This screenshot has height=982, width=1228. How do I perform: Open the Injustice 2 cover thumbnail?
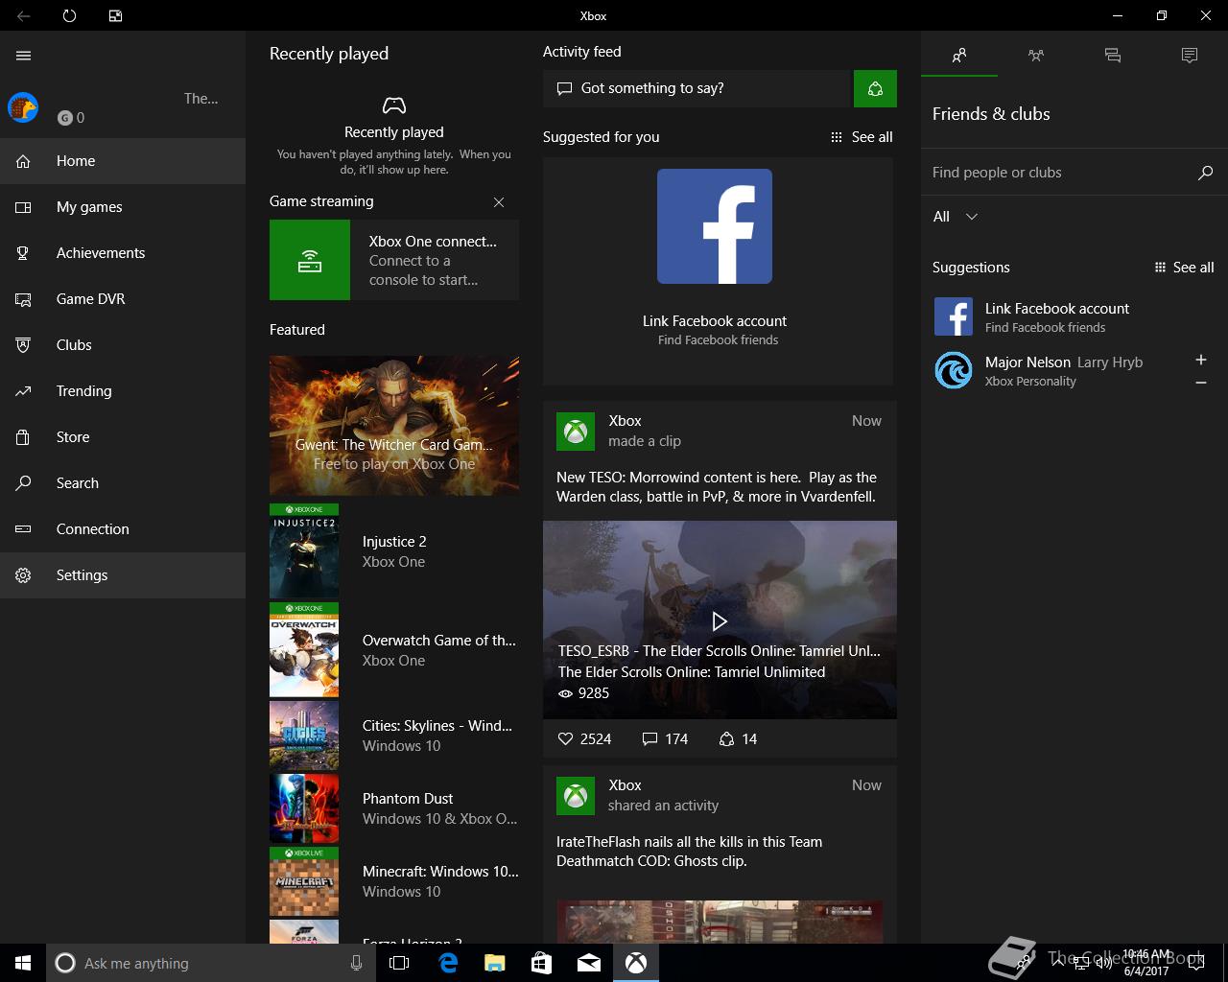tap(304, 551)
